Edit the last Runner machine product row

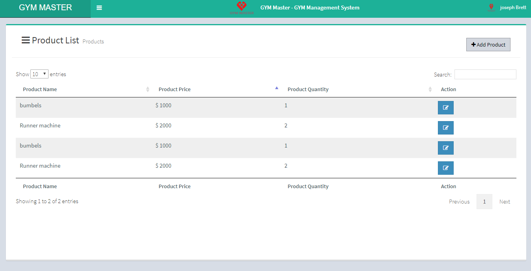click(x=445, y=168)
